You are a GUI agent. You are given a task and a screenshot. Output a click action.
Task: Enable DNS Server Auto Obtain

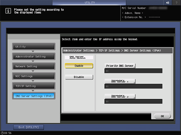(79, 66)
